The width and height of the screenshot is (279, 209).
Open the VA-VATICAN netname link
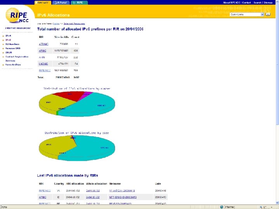[122, 190]
